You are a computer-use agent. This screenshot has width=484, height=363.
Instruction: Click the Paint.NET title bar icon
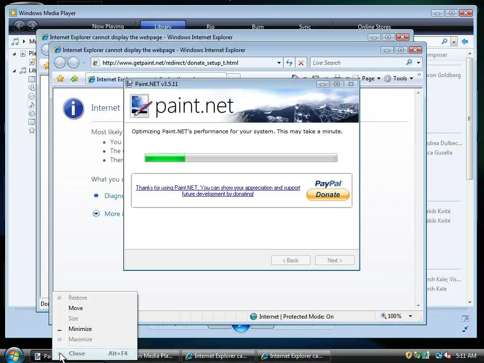(130, 84)
